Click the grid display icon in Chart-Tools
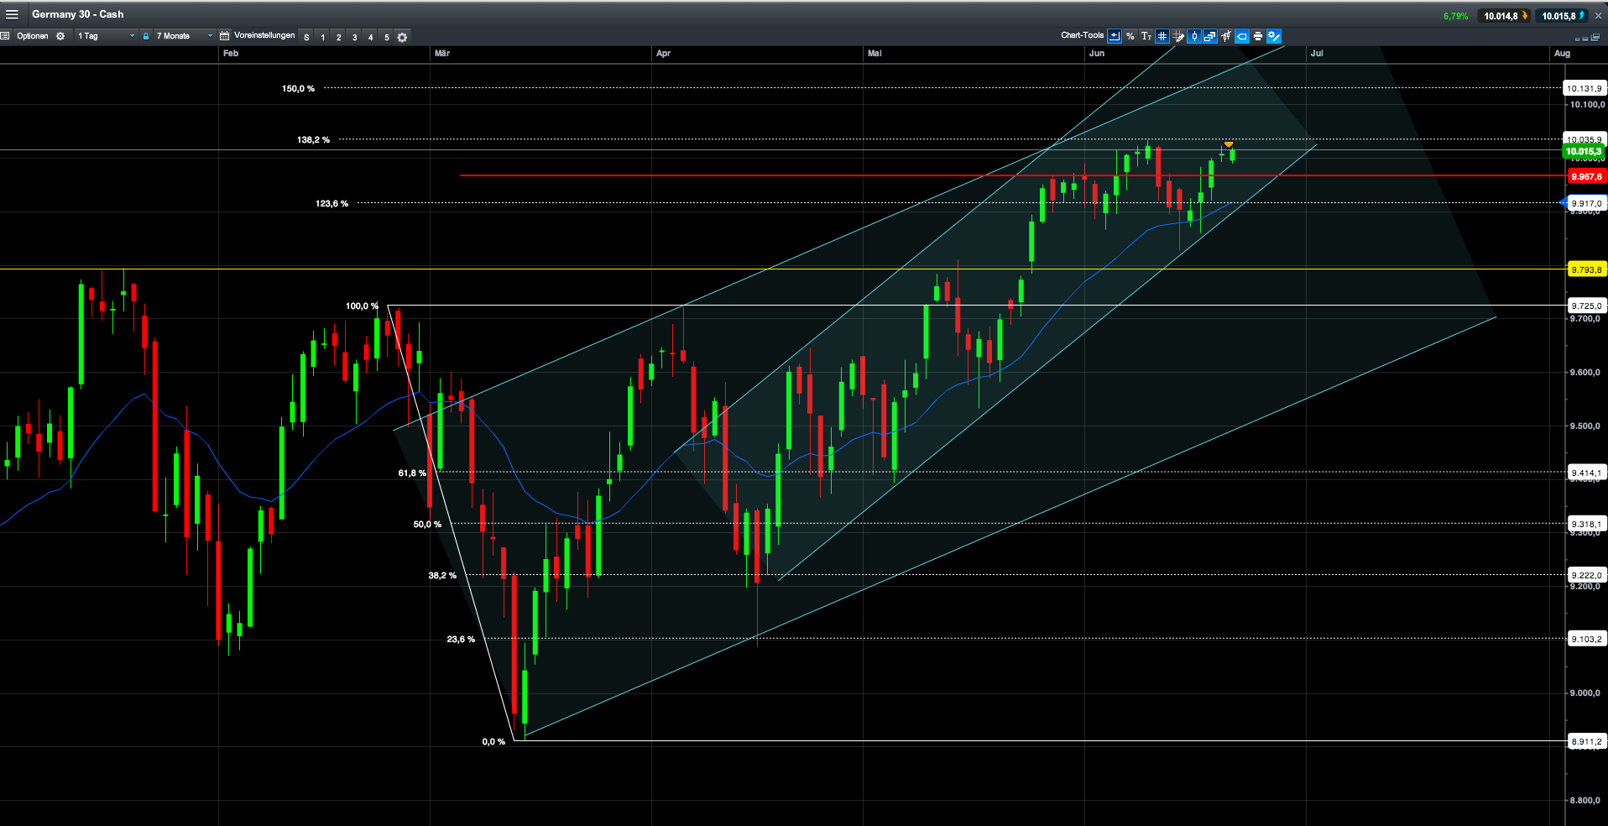Screen dimensions: 1608x826 pyautogui.click(x=1162, y=36)
